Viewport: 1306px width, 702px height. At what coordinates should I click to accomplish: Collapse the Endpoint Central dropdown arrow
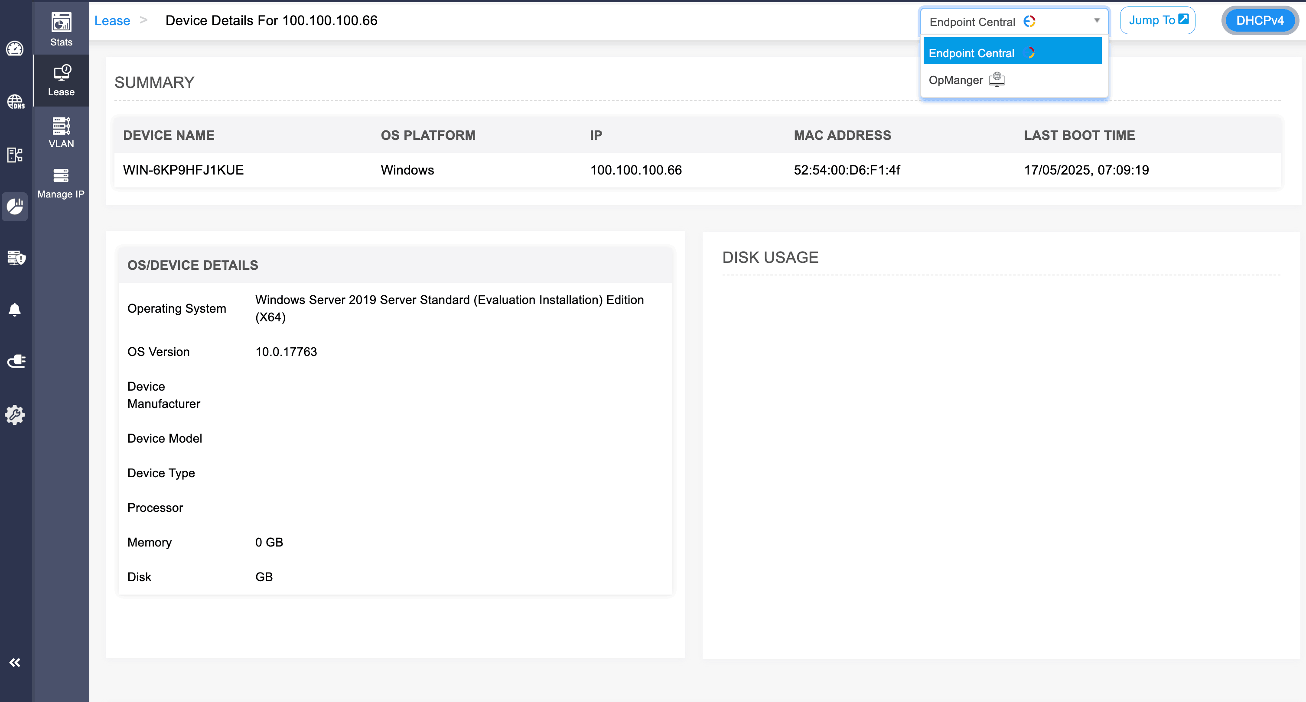pyautogui.click(x=1097, y=21)
